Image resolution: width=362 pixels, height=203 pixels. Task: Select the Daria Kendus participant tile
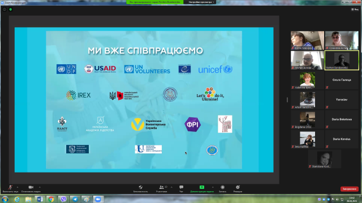[342, 139]
